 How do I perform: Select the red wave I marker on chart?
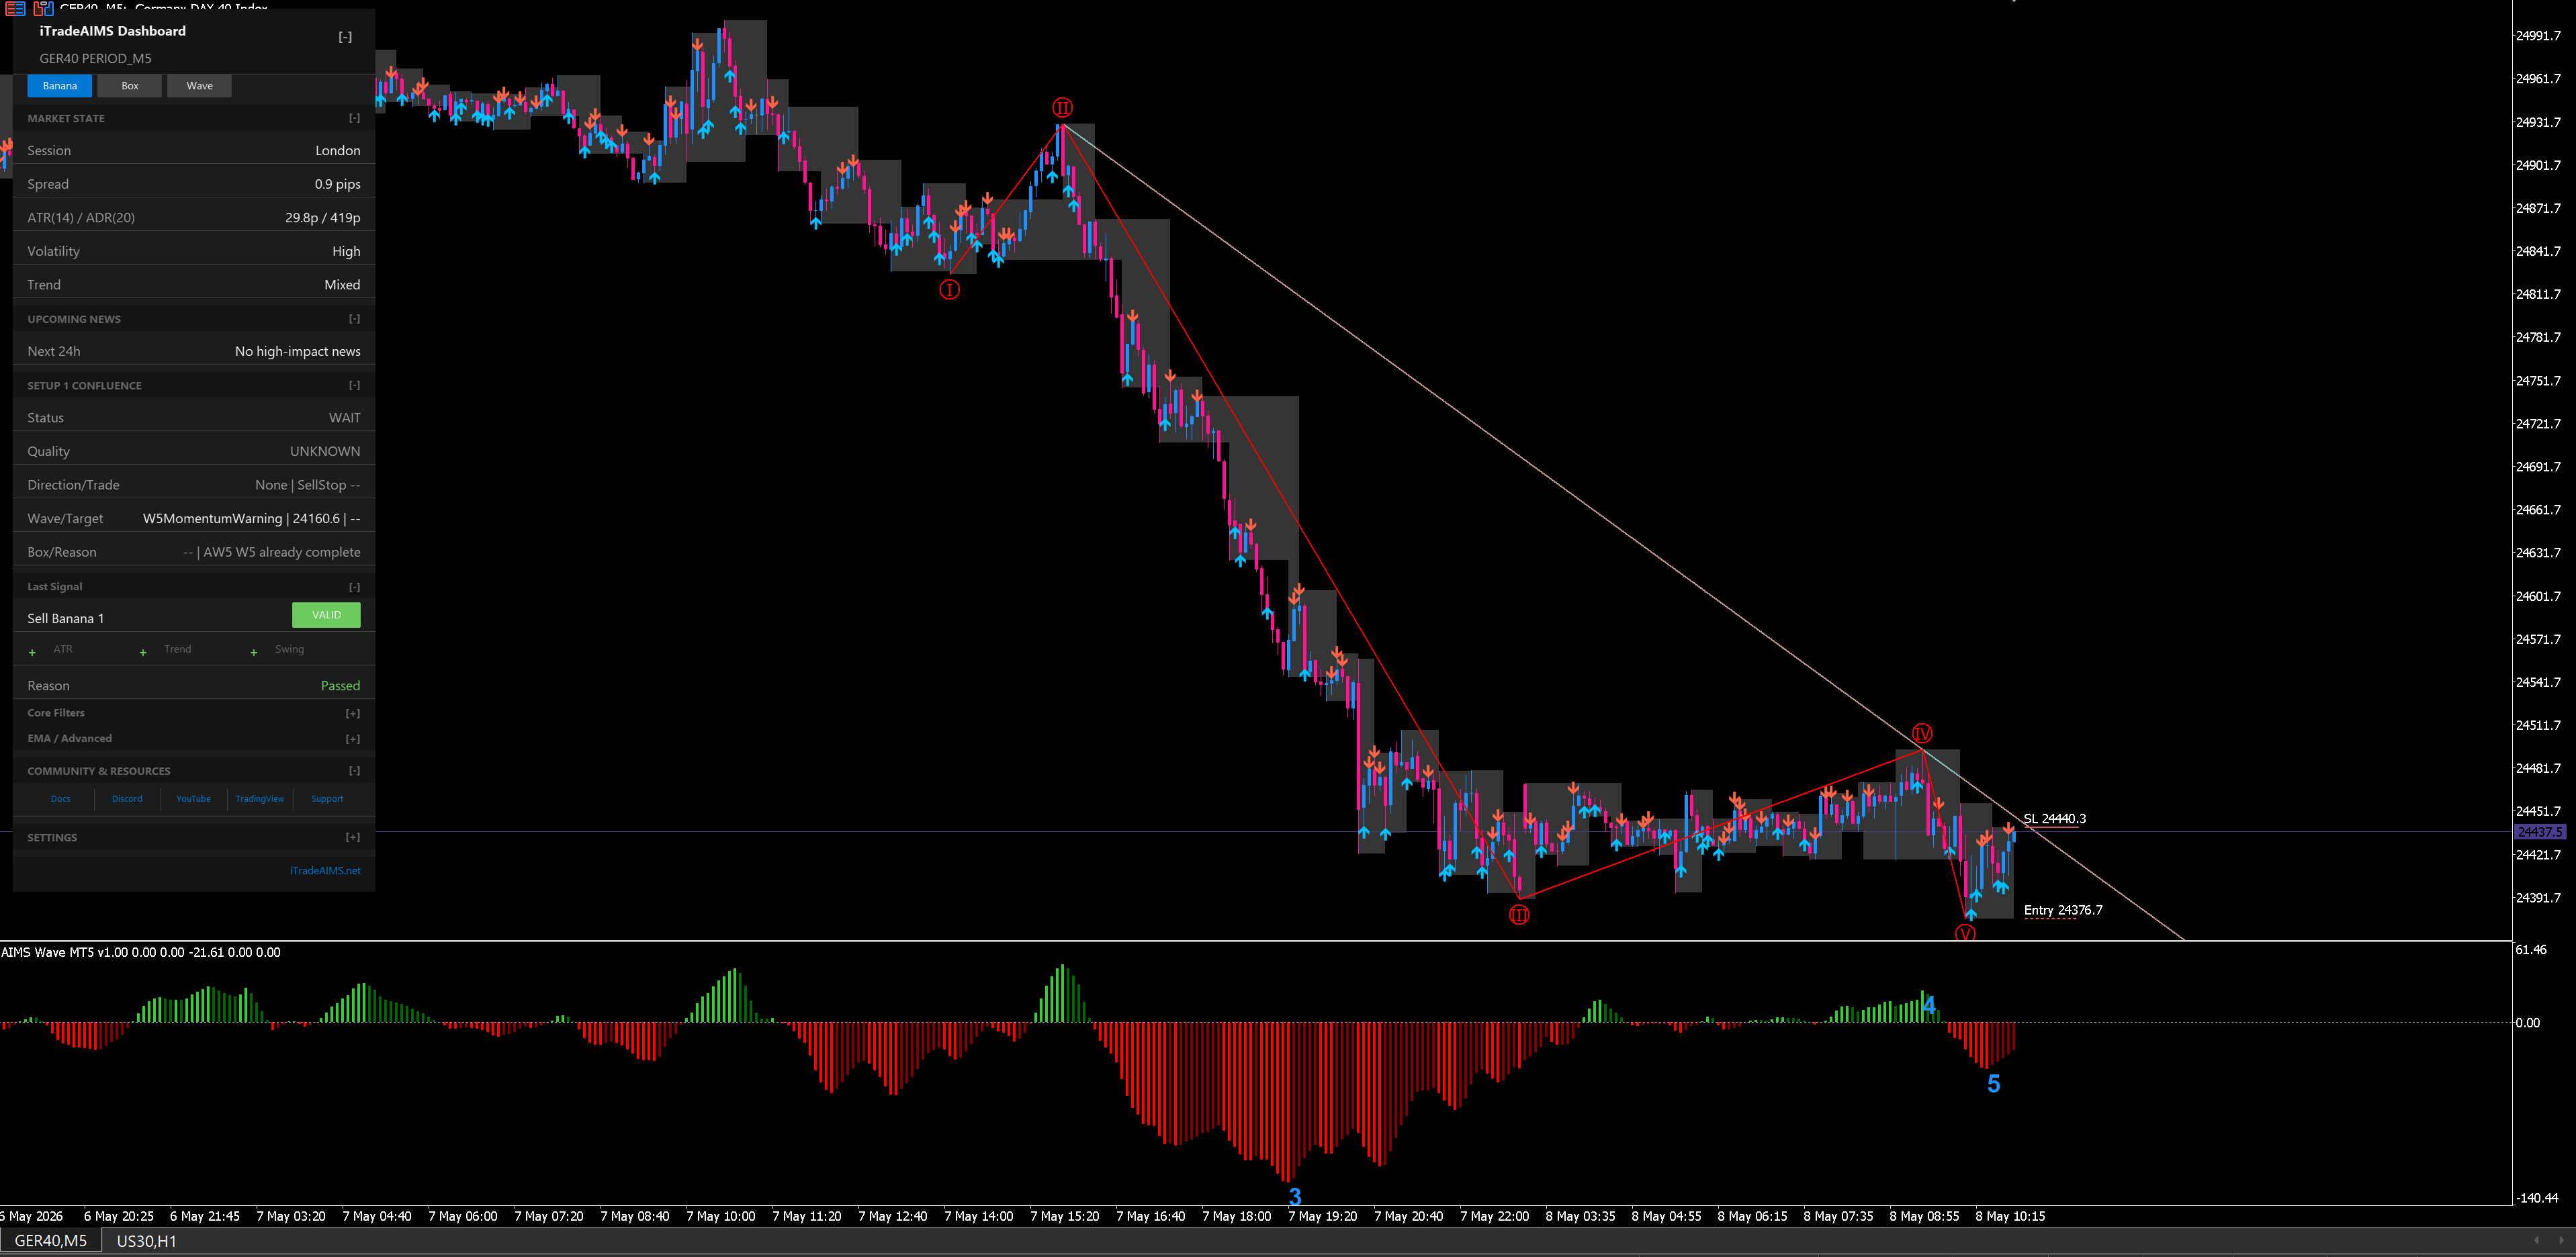(949, 289)
